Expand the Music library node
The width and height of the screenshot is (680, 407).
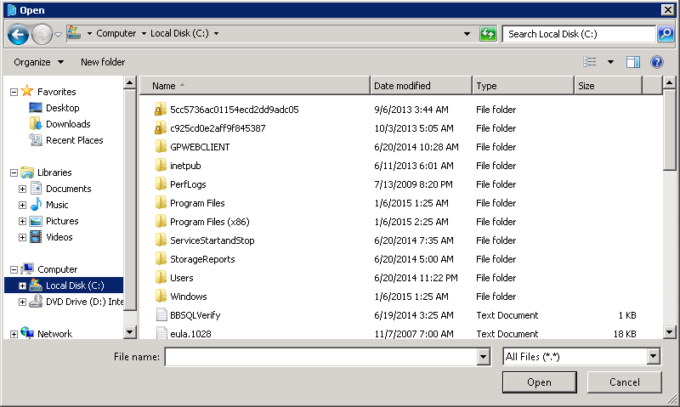(22, 205)
